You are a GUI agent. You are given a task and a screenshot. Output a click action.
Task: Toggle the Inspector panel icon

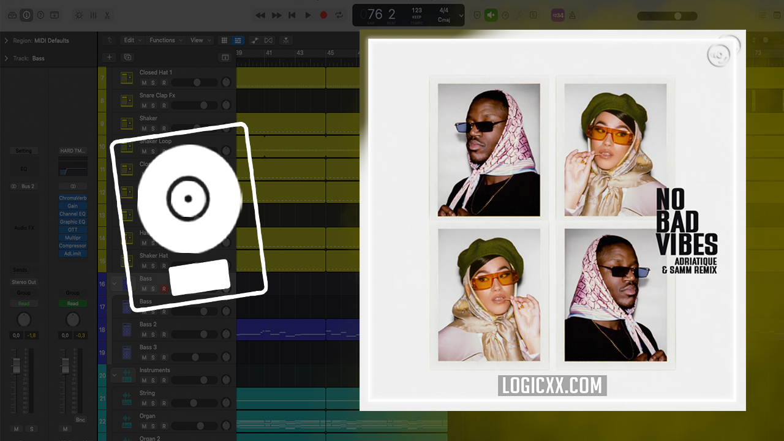[26, 15]
